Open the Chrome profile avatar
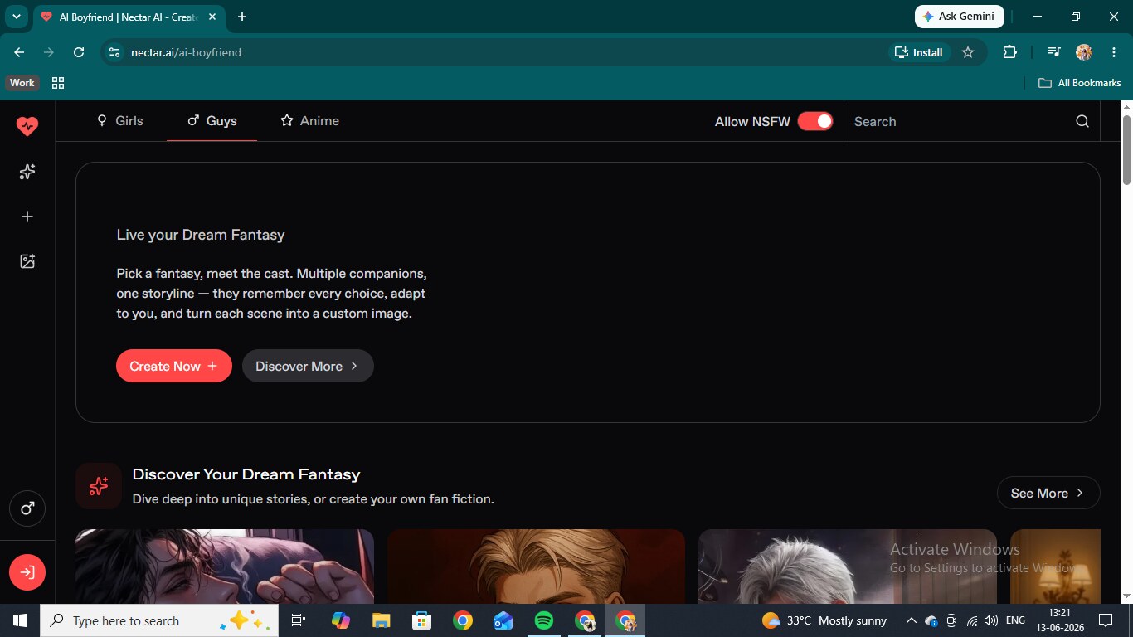This screenshot has width=1133, height=637. tap(1084, 52)
